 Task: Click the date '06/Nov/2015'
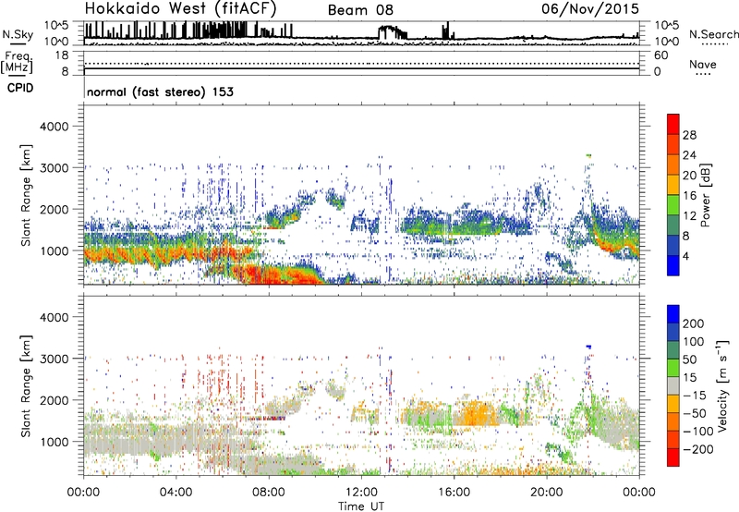coord(590,8)
